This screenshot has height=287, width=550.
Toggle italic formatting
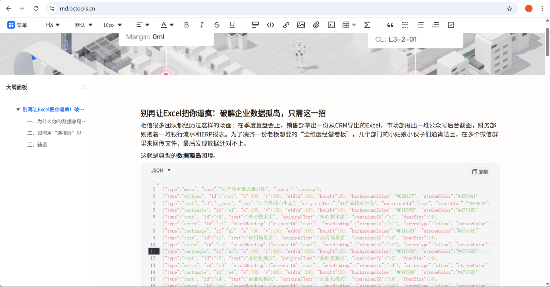point(201,25)
